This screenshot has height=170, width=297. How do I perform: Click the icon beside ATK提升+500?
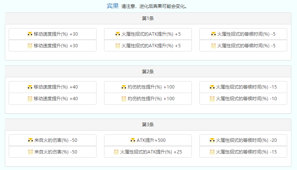pyautogui.click(x=133, y=140)
